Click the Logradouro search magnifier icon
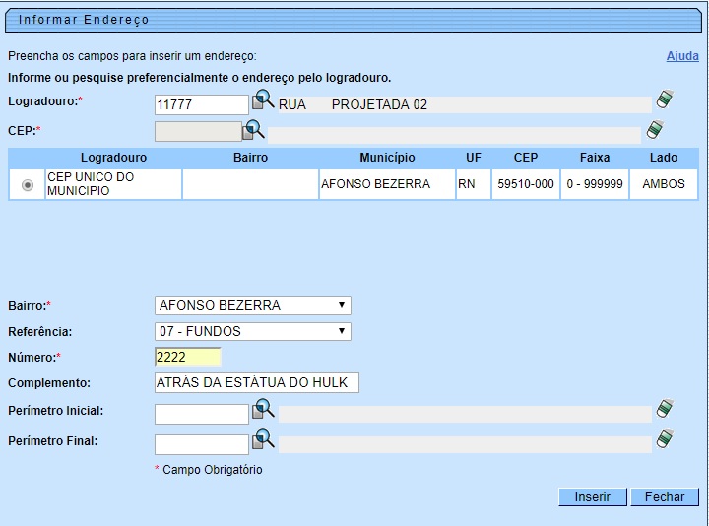 pyautogui.click(x=263, y=100)
